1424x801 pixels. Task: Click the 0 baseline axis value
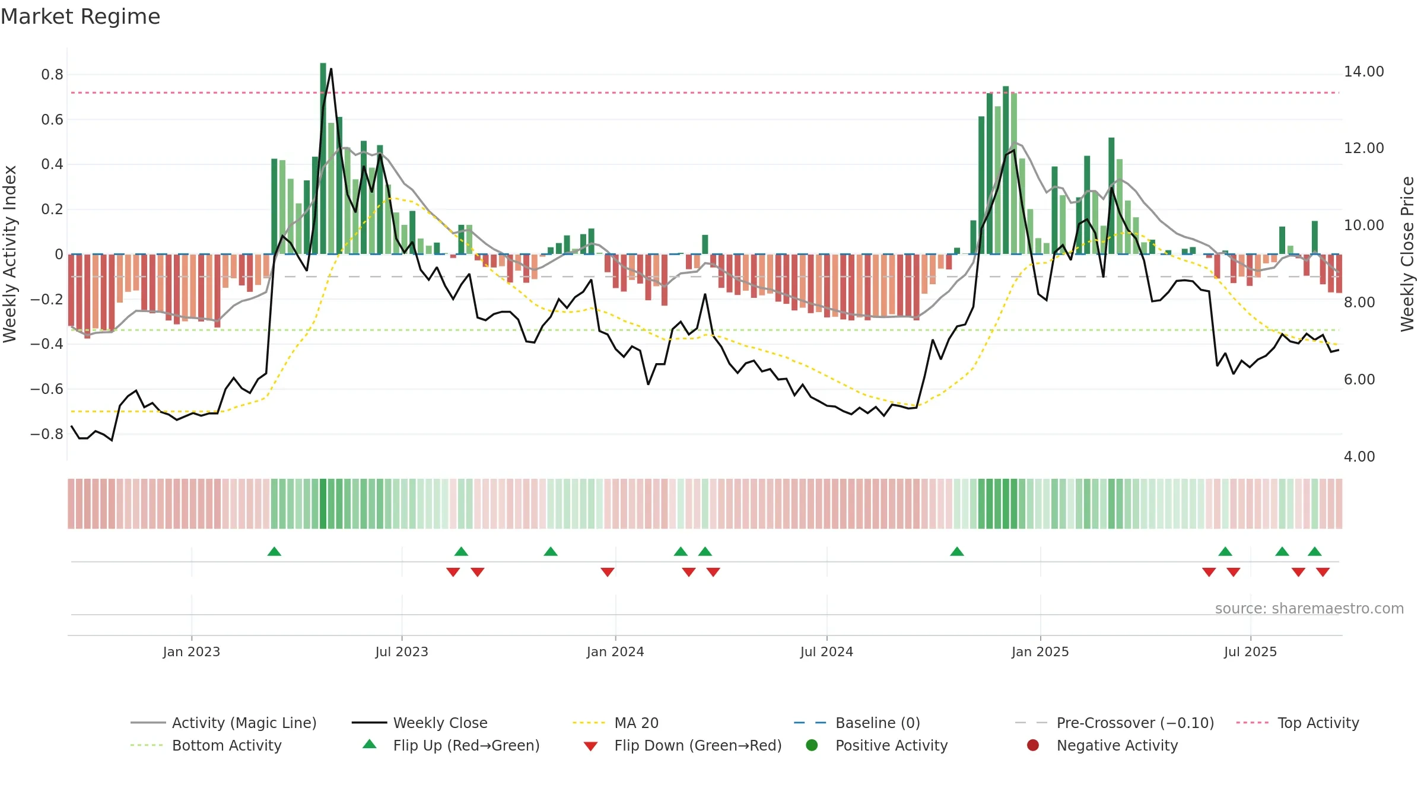(59, 254)
